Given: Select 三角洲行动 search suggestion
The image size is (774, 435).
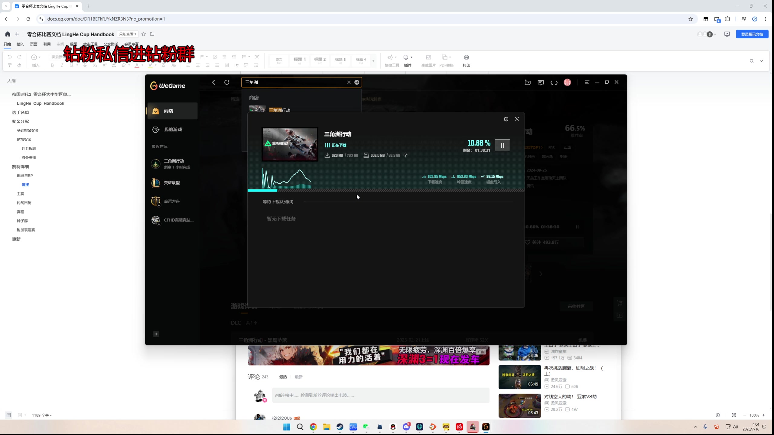Looking at the screenshot, I should (280, 110).
